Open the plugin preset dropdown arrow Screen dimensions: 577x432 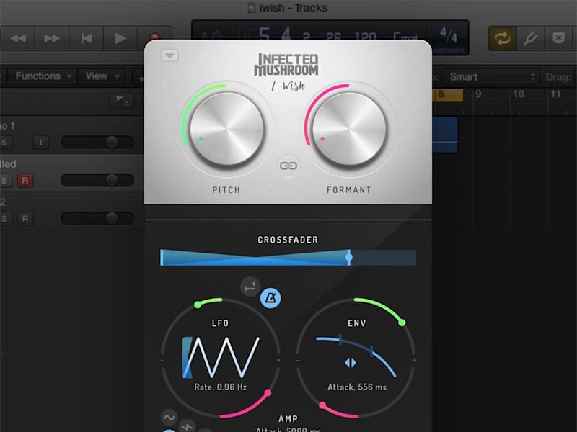pyautogui.click(x=169, y=55)
